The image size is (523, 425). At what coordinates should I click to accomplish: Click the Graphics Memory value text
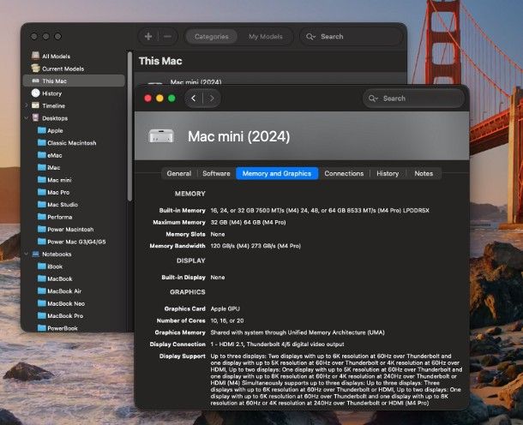(x=298, y=332)
